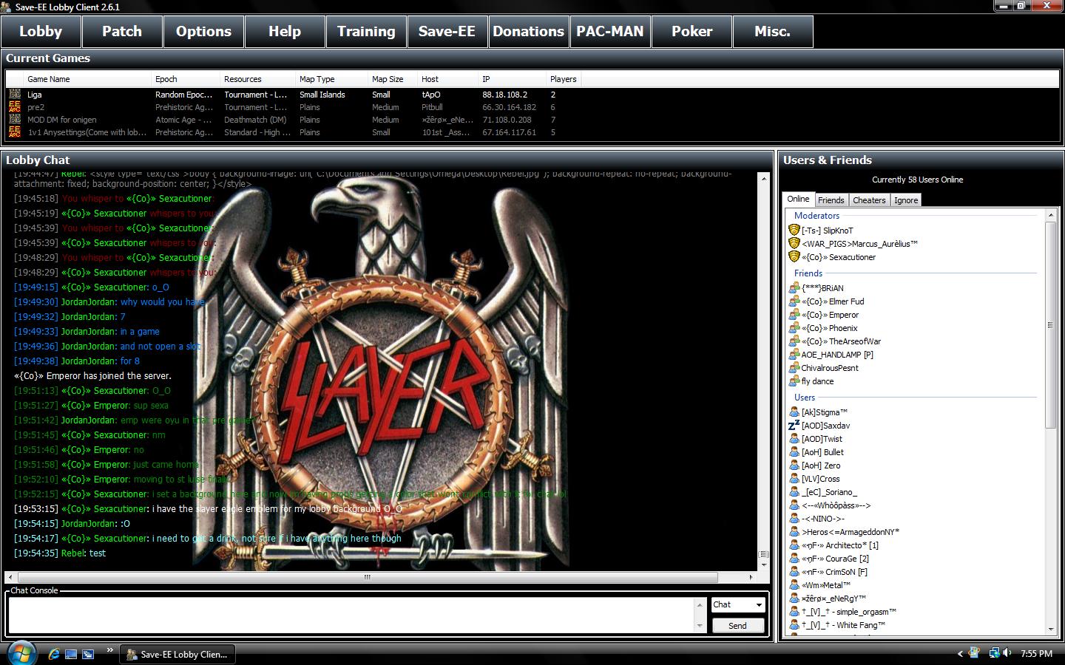Click the friend icon next to fly dance
The width and height of the screenshot is (1065, 665).
tap(794, 381)
